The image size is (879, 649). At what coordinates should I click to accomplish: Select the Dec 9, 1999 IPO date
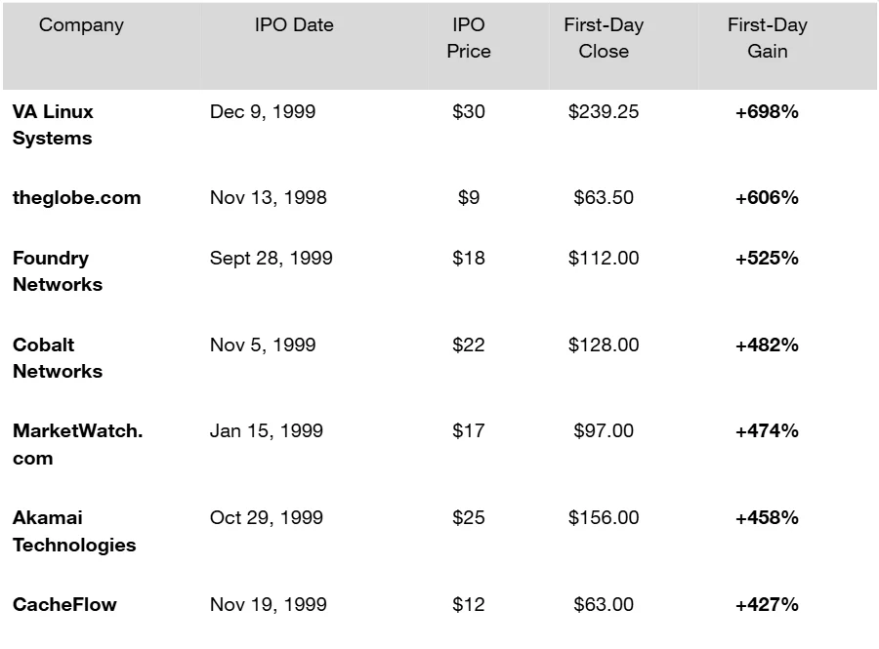[x=263, y=111]
